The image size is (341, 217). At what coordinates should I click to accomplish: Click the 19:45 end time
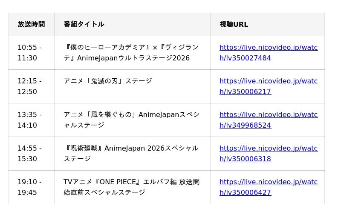(x=27, y=192)
